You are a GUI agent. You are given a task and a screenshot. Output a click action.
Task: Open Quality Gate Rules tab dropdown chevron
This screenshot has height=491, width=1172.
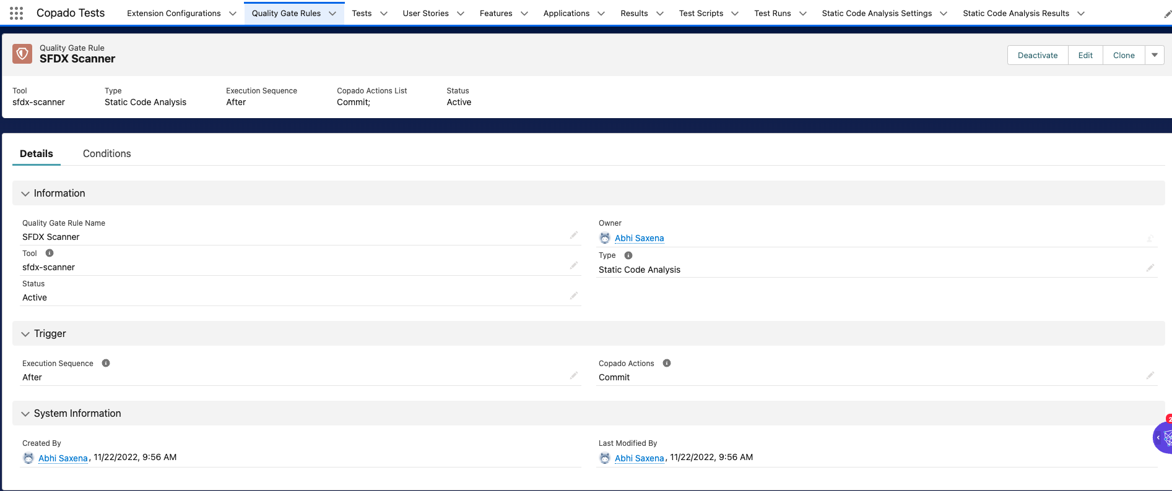pos(332,14)
